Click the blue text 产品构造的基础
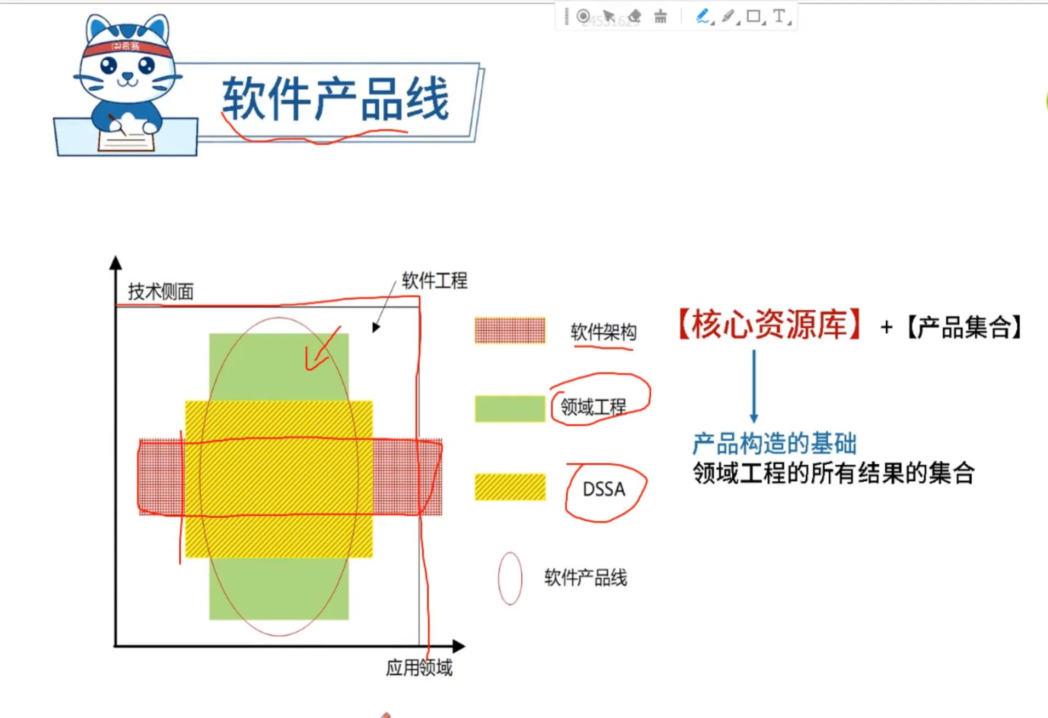The width and height of the screenshot is (1048, 718). [774, 443]
